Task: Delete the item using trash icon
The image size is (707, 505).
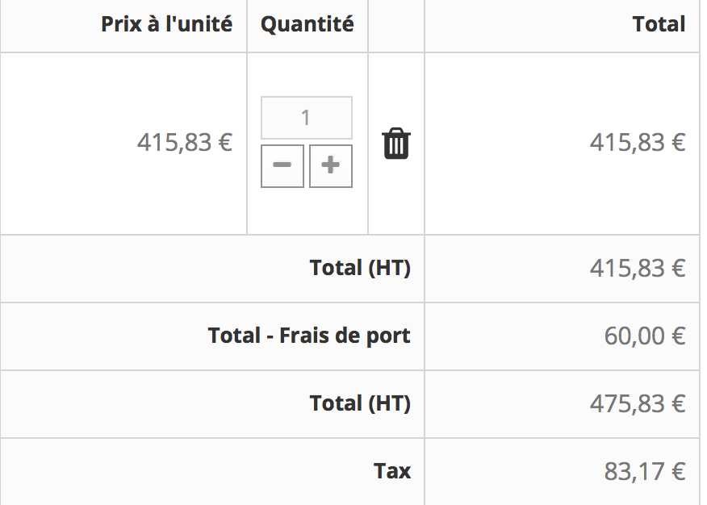Action: 396,144
